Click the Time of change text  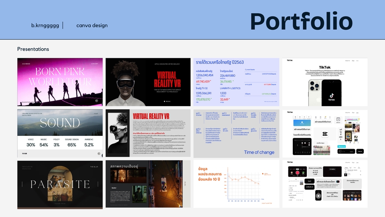point(259,152)
